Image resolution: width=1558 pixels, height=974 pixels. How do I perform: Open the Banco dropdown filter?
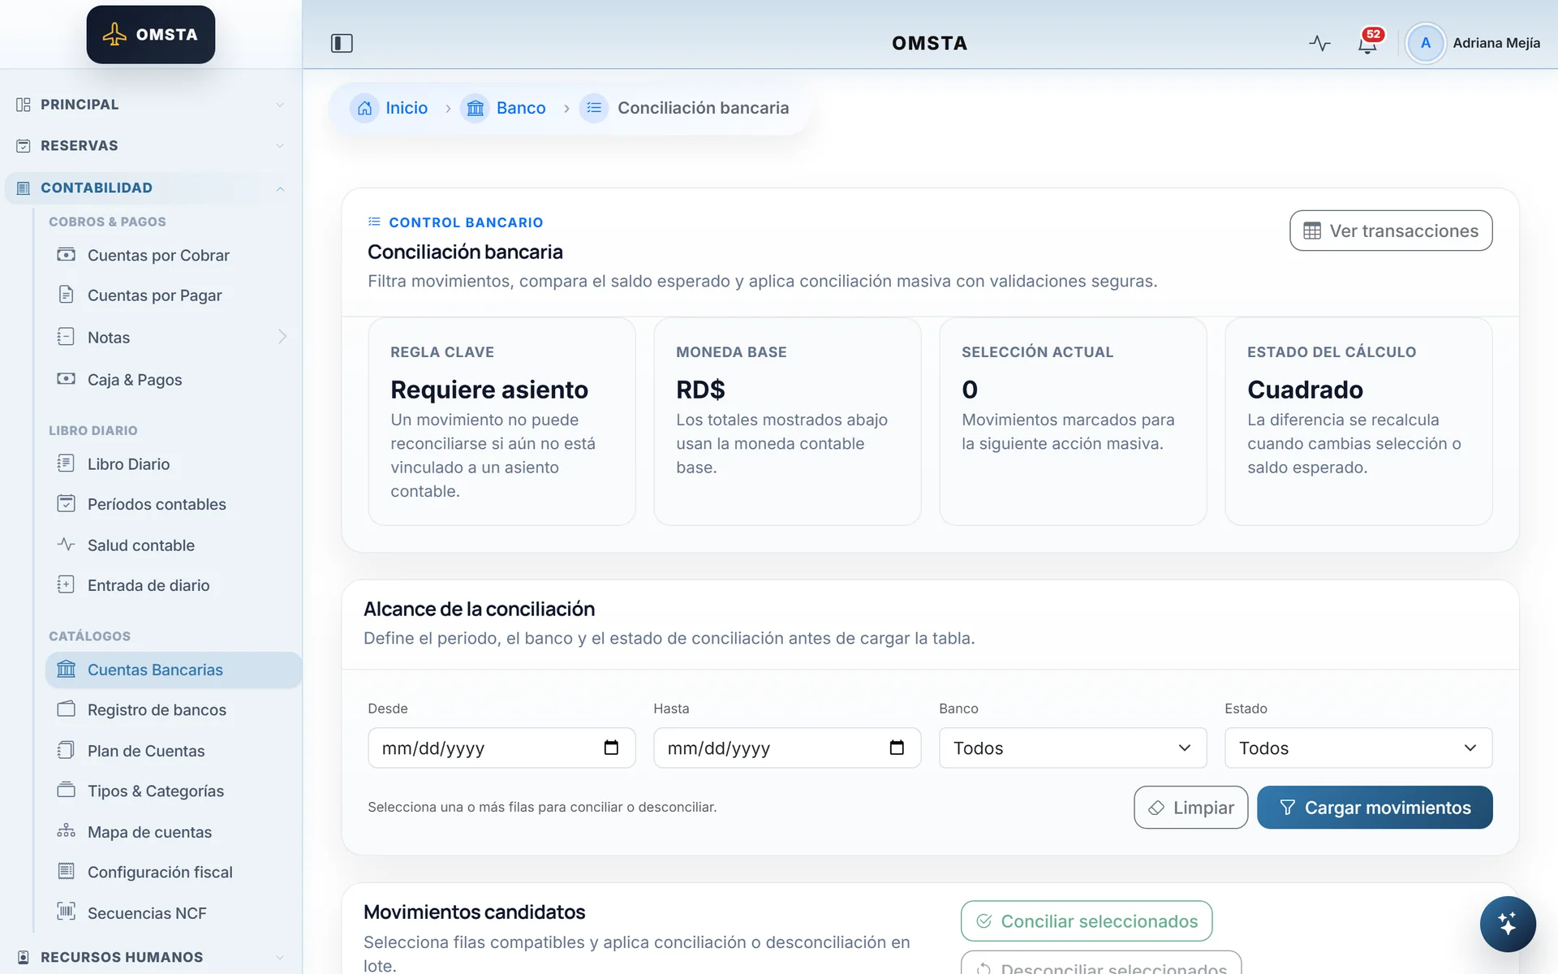point(1073,748)
